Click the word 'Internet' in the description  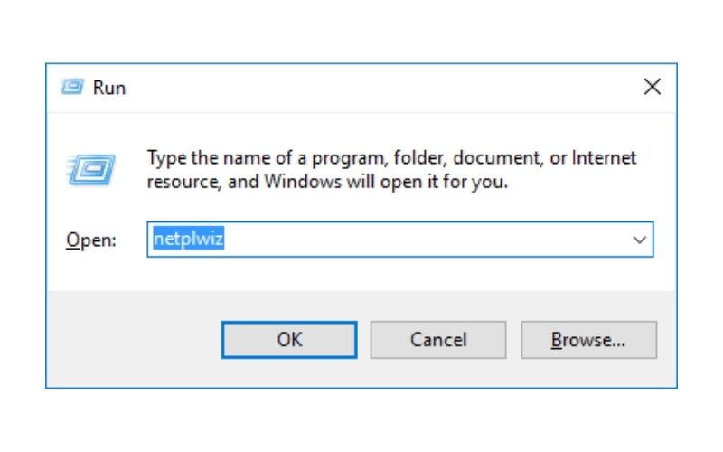pos(604,157)
